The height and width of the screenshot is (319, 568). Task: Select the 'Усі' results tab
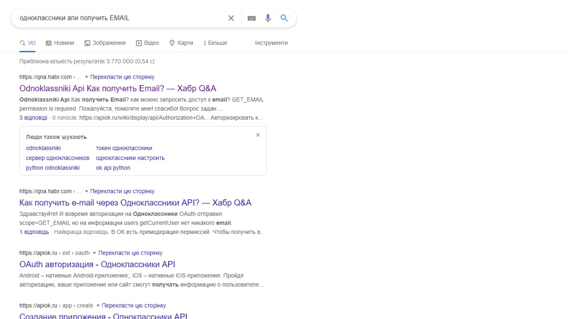[28, 43]
